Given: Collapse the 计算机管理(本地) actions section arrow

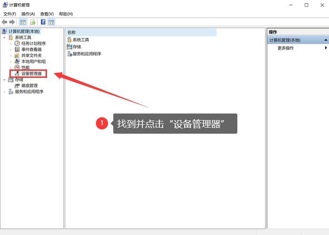Looking at the screenshot, I should 325,40.
